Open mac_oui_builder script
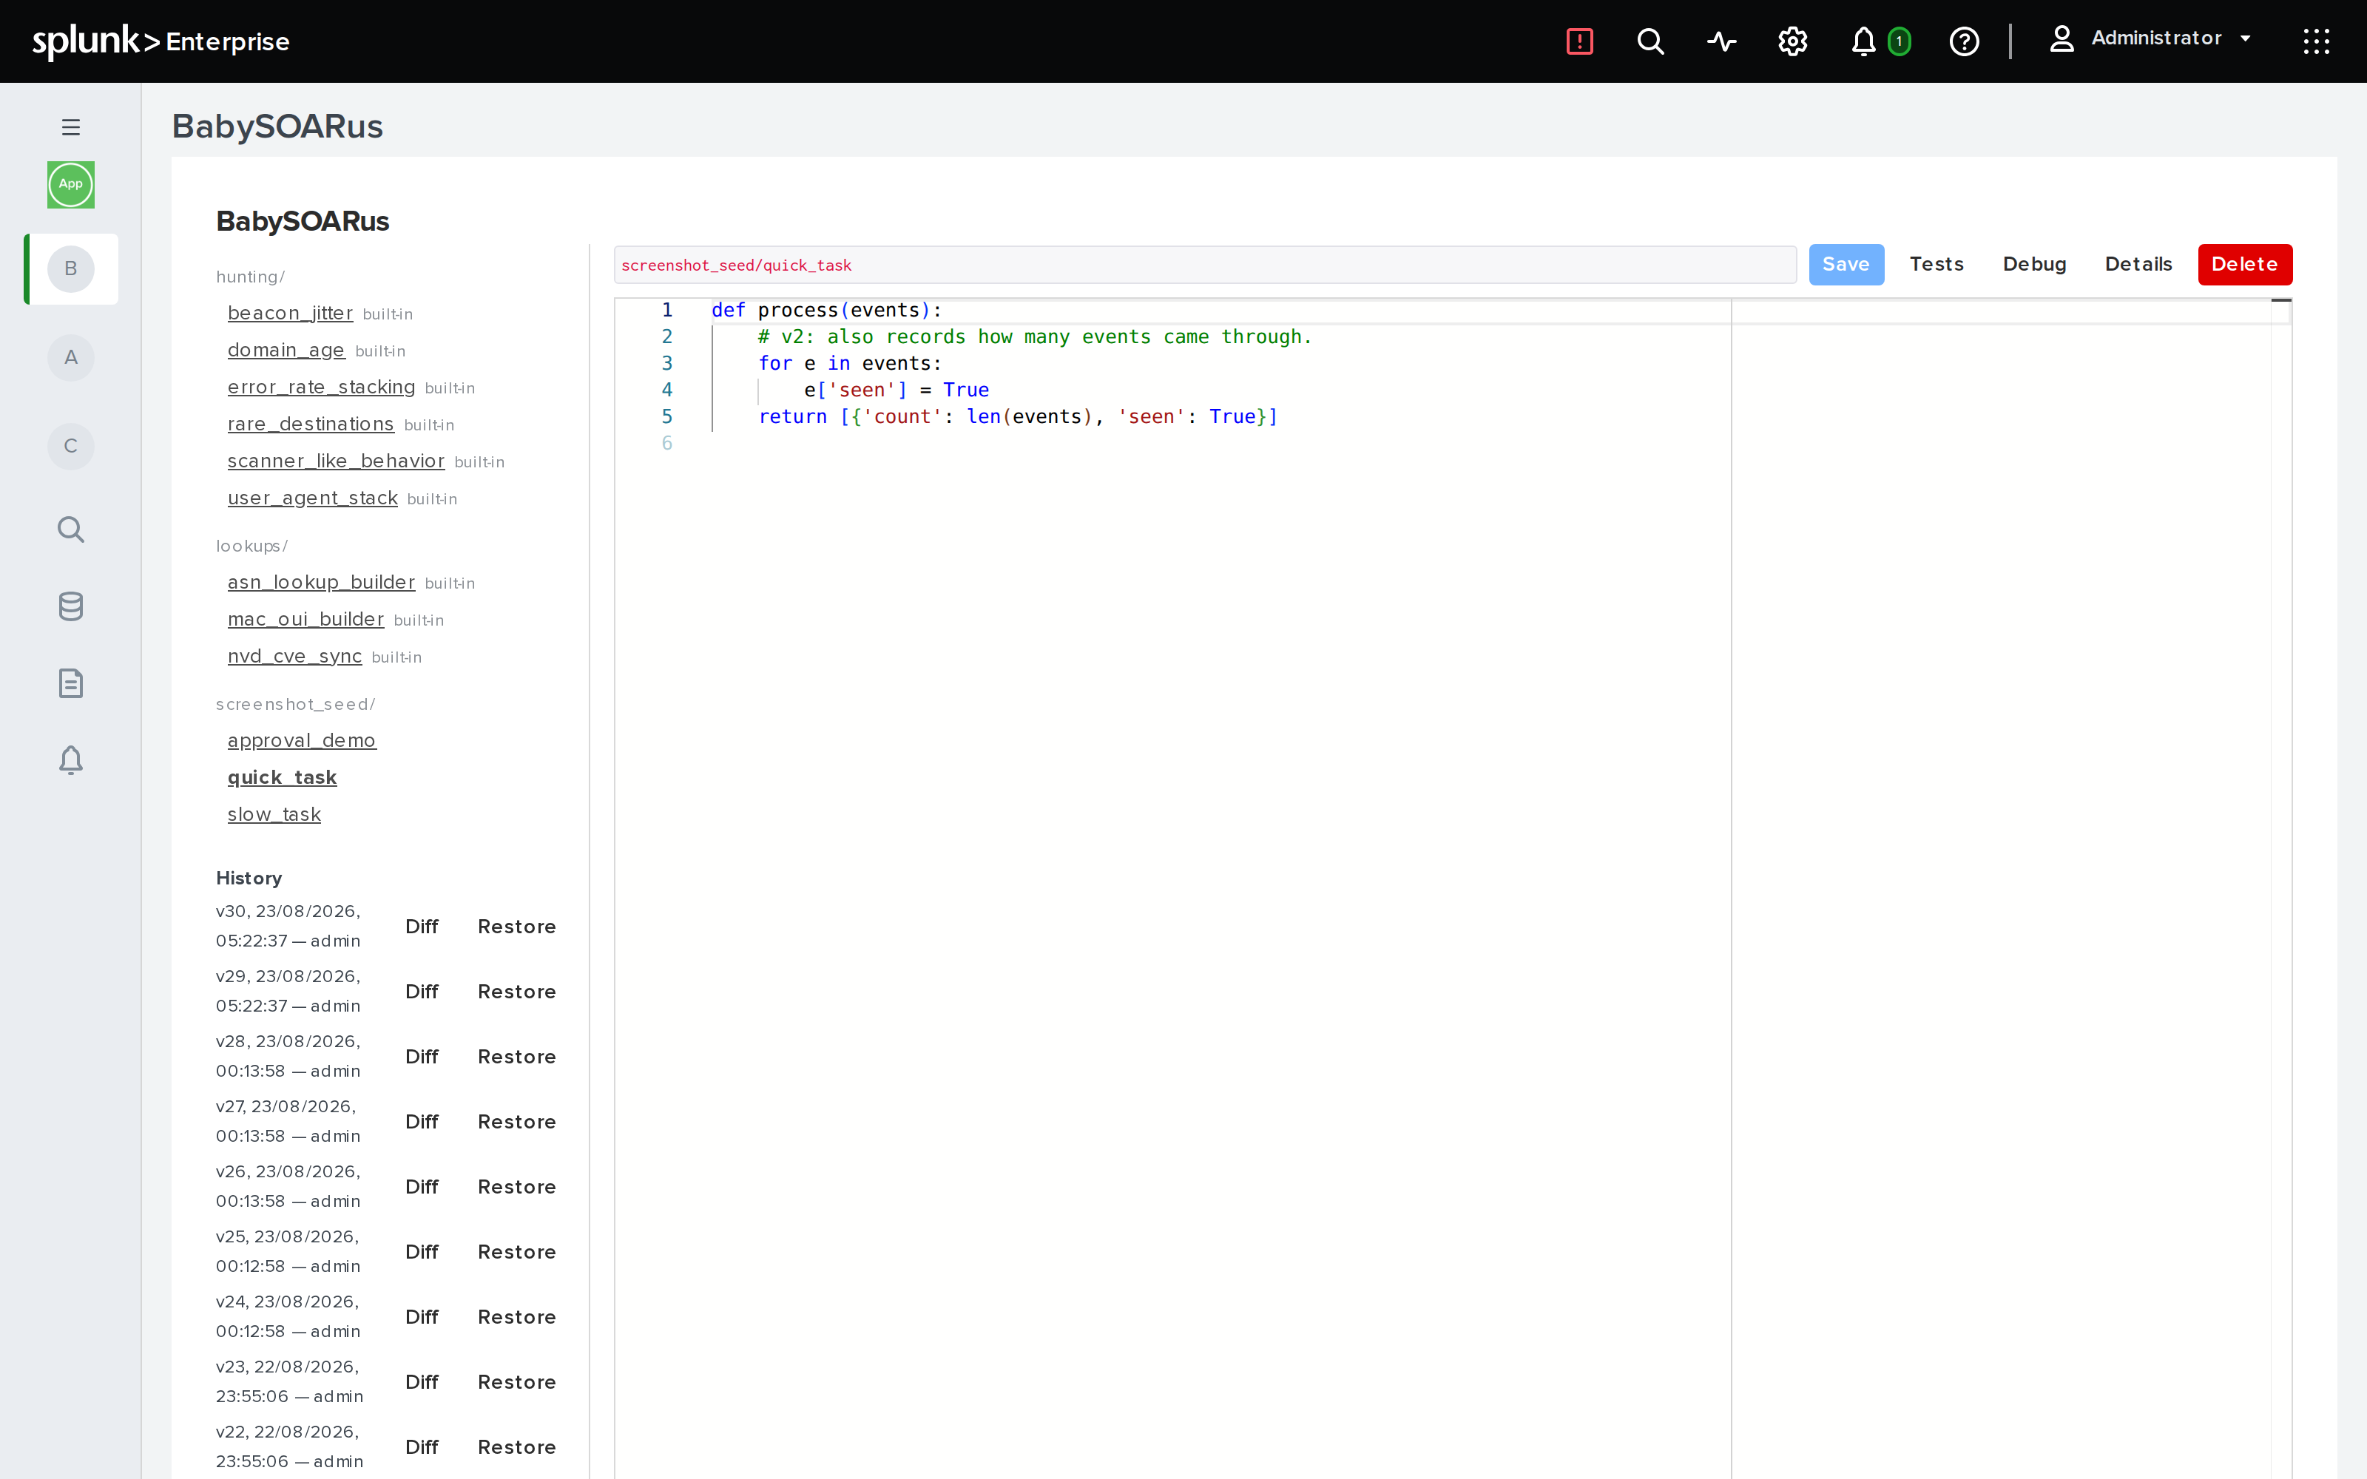 pos(305,620)
